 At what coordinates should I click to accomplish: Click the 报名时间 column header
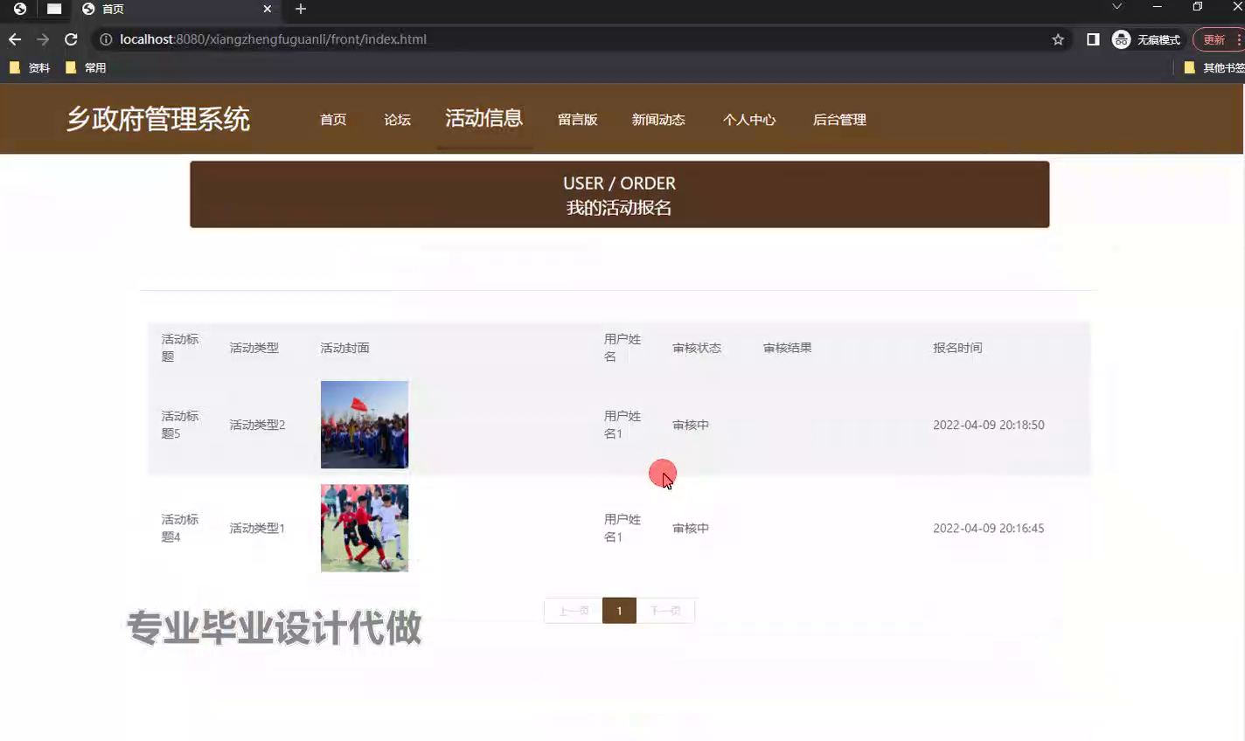957,348
